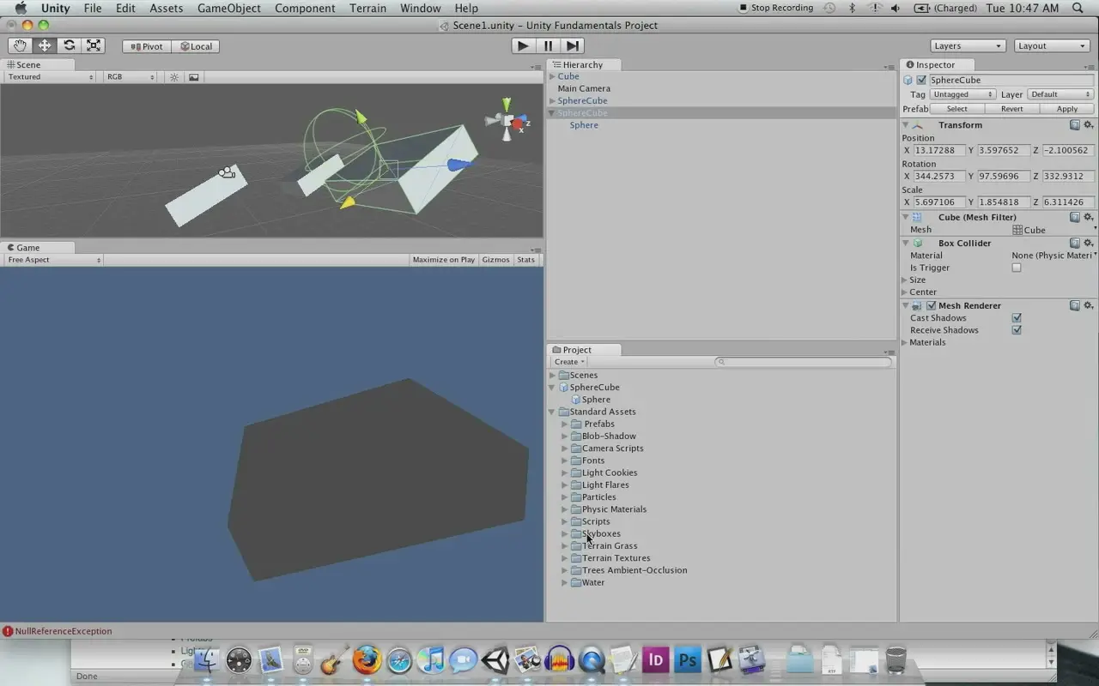Click NullReferenceException error icon in status bar

point(8,631)
